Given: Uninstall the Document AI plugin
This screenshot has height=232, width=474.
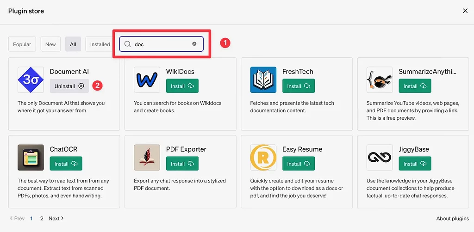Looking at the screenshot, I should 69,86.
